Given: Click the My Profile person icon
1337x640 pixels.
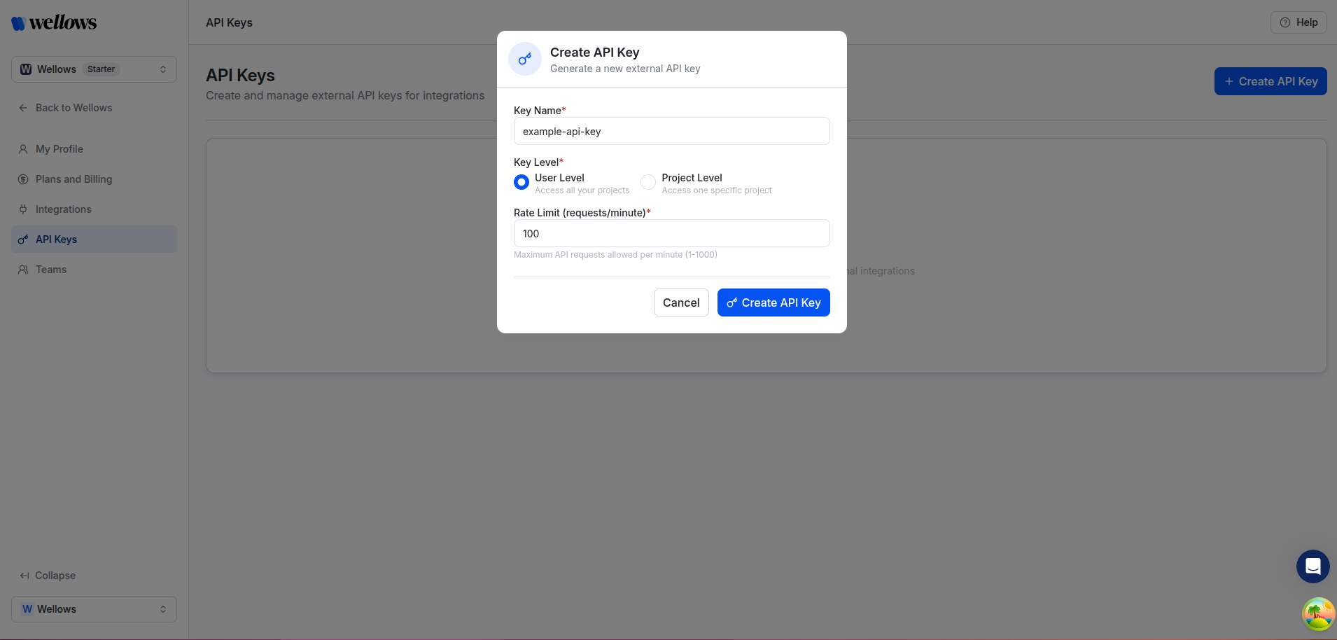Looking at the screenshot, I should pos(23,148).
